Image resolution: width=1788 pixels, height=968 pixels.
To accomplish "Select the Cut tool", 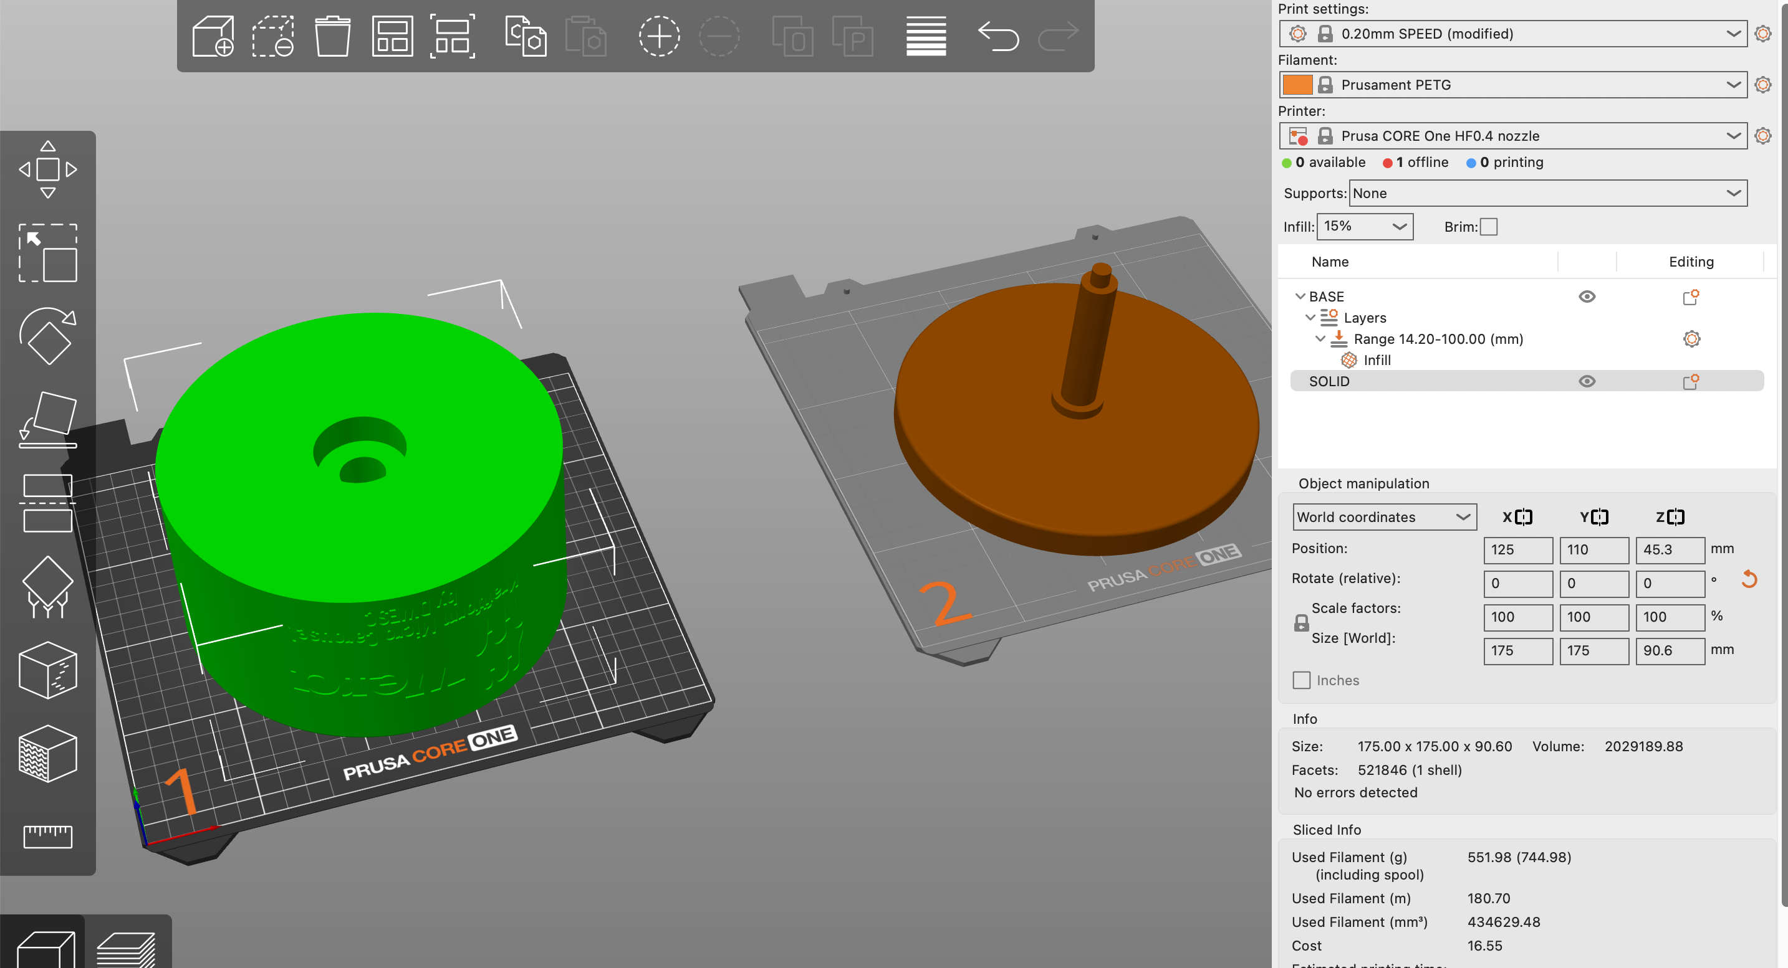I will point(47,503).
